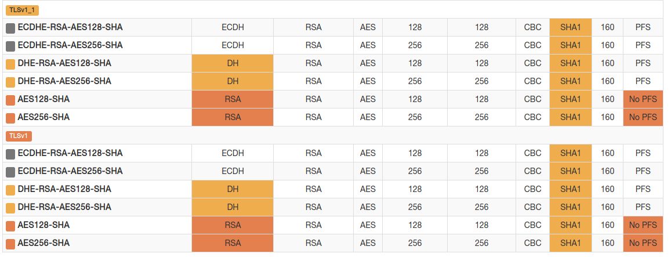Click ECDH cell for ECDHE-RSA-AES256-SHA under TLSv1

click(x=233, y=171)
